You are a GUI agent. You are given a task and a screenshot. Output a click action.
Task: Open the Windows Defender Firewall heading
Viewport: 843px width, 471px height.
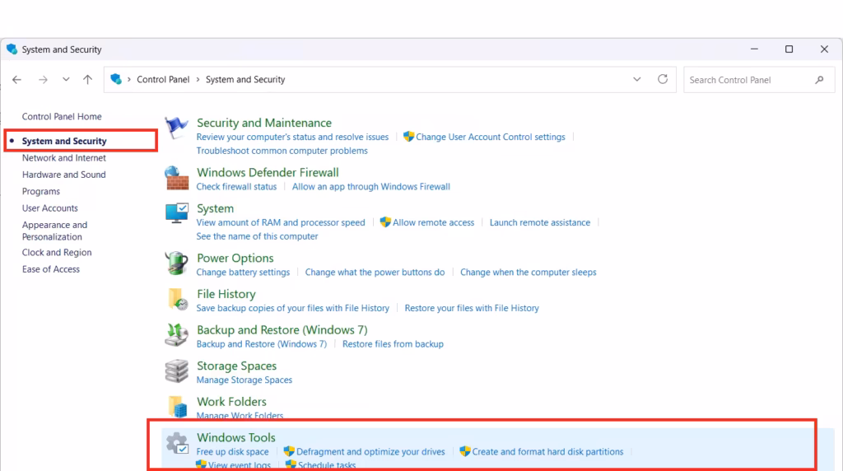268,173
